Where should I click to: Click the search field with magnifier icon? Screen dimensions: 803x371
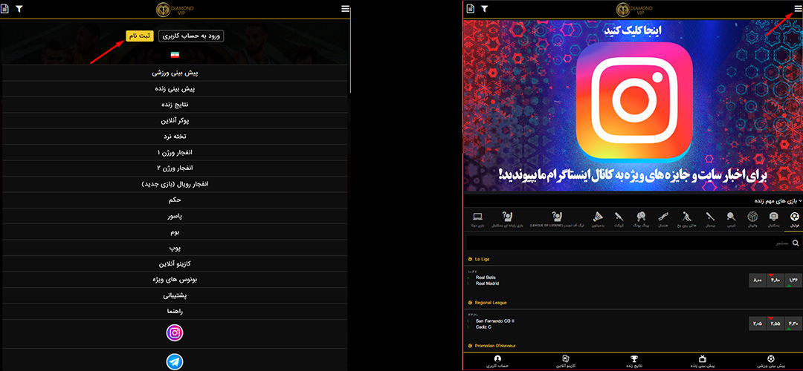[632, 243]
